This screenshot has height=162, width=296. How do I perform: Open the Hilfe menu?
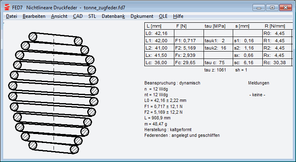pyautogui.click(x=178, y=16)
